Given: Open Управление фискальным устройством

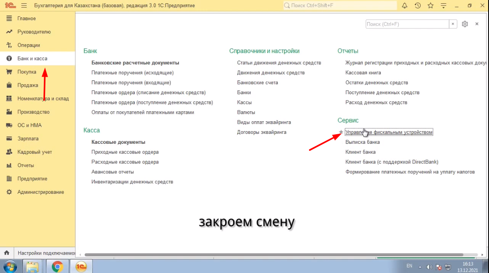Looking at the screenshot, I should 389,132.
